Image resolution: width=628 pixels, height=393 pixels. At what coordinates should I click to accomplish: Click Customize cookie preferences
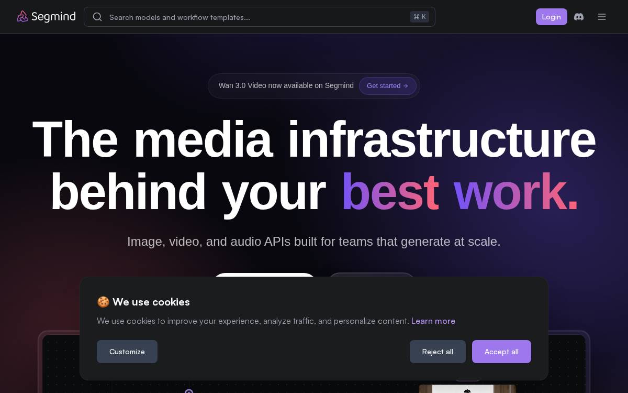coord(127,352)
